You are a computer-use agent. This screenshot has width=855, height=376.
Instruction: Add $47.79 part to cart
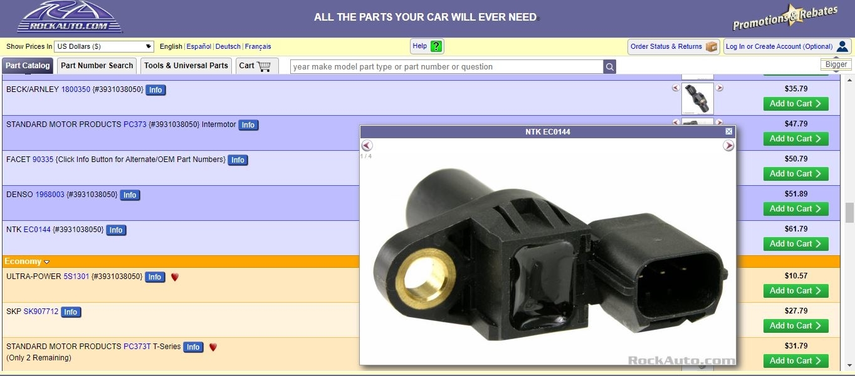[796, 139]
